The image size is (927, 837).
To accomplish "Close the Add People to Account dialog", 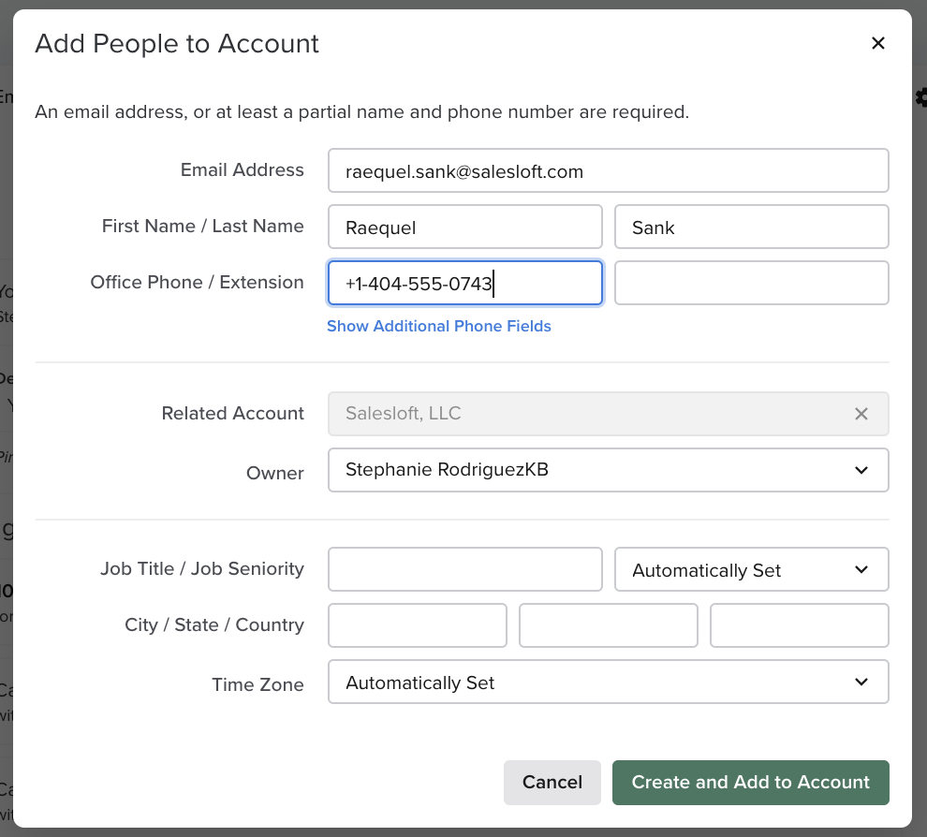I will click(877, 43).
